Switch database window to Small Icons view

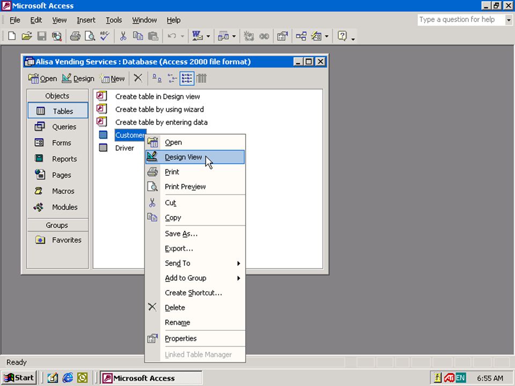click(x=172, y=78)
